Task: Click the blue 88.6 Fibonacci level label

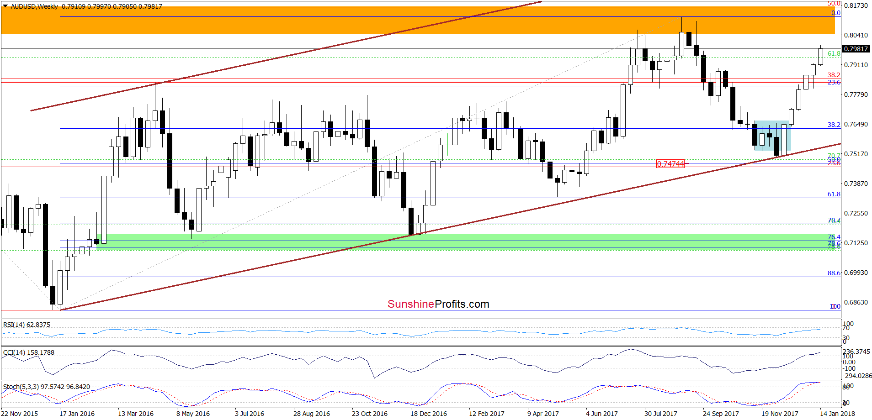Action: (x=834, y=273)
